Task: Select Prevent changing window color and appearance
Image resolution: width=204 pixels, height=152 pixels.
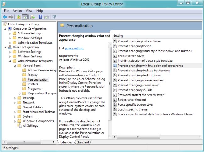Action: (x=150, y=66)
